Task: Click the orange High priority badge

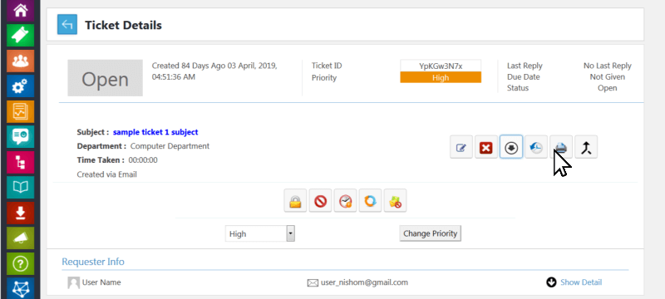Action: click(441, 77)
